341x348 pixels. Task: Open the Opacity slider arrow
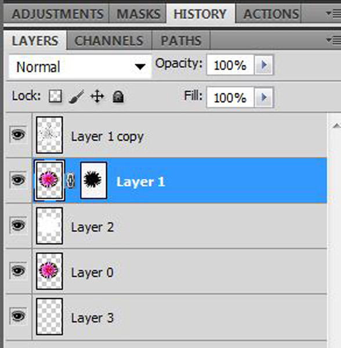pos(263,65)
